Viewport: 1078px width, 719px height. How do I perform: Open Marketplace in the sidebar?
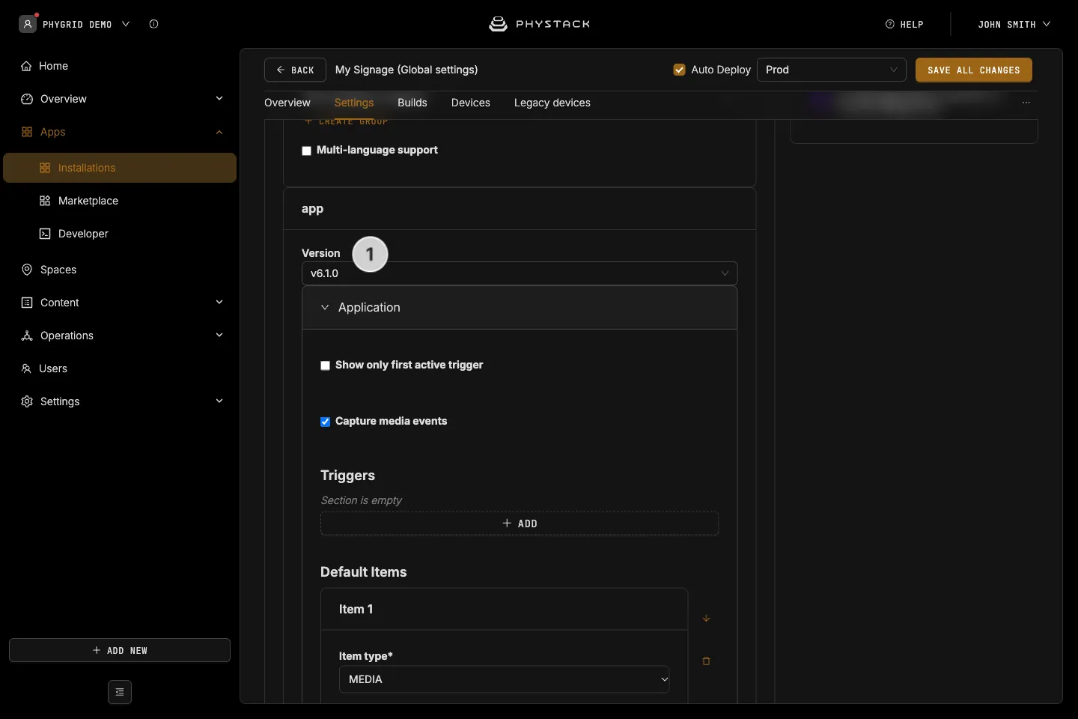[120, 201]
